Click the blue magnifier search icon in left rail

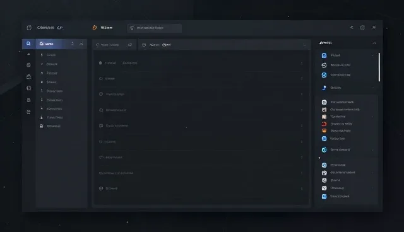[x=28, y=43]
